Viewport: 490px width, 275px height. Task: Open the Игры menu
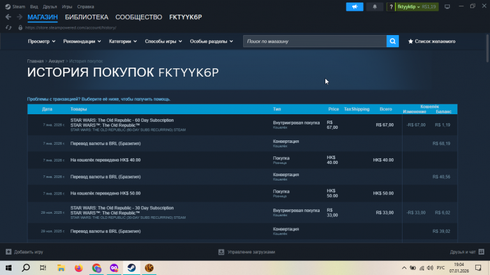point(67,6)
